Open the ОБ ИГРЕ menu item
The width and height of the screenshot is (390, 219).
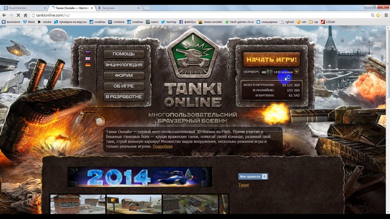(124, 86)
